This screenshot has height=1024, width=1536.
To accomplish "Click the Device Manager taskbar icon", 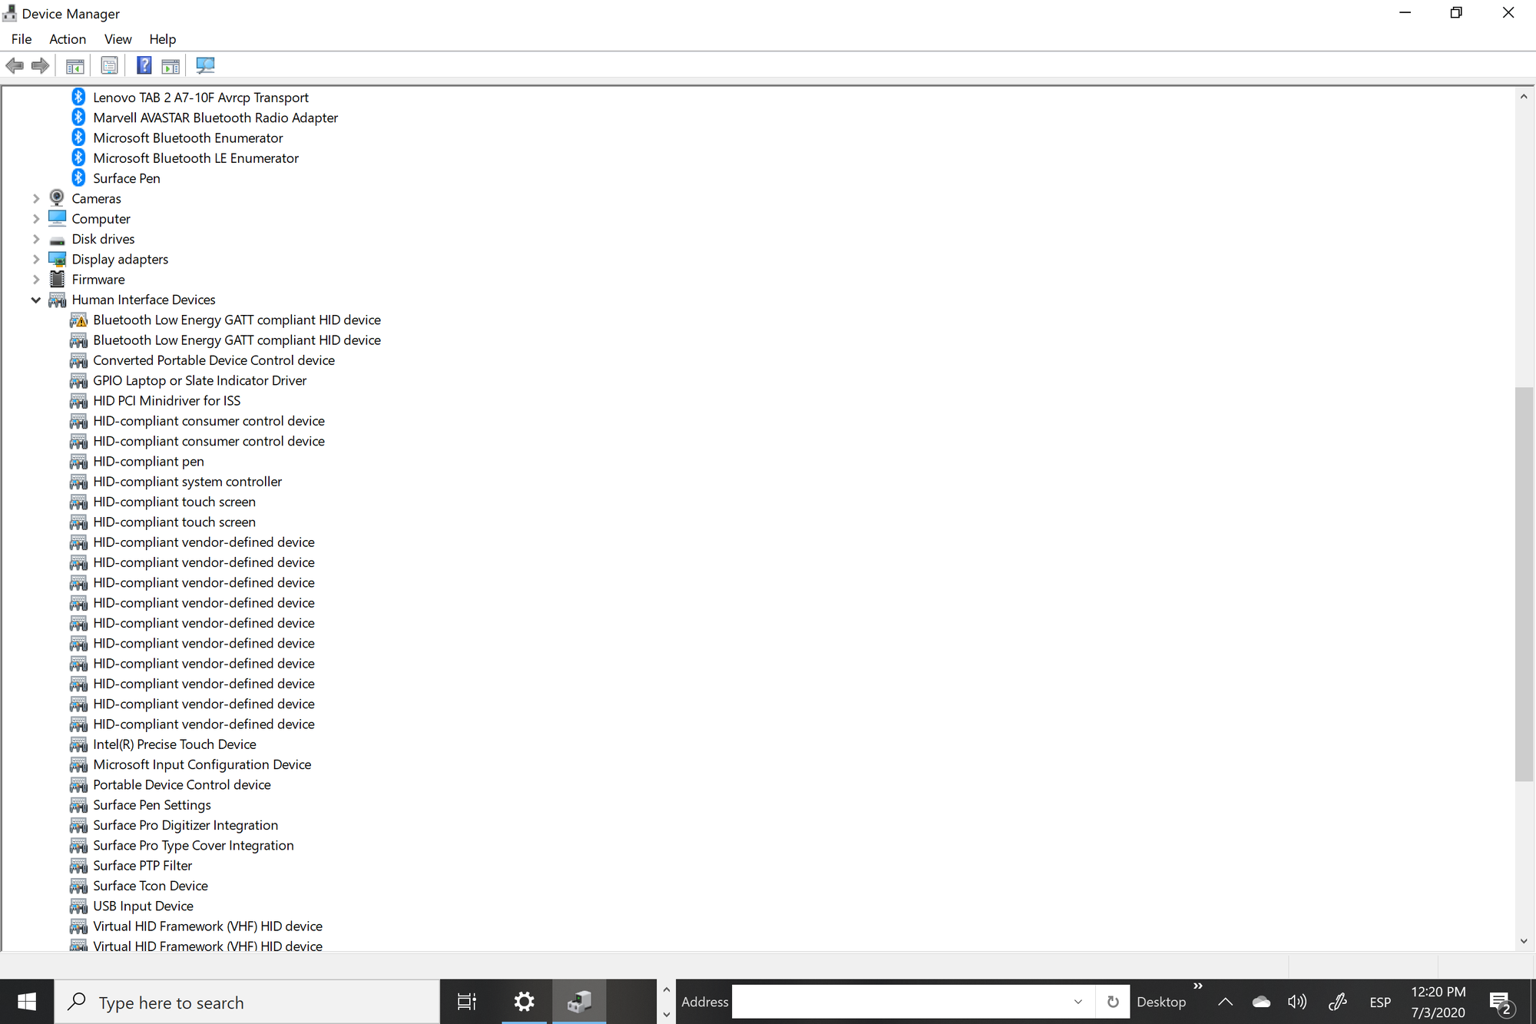I will click(x=580, y=1002).
